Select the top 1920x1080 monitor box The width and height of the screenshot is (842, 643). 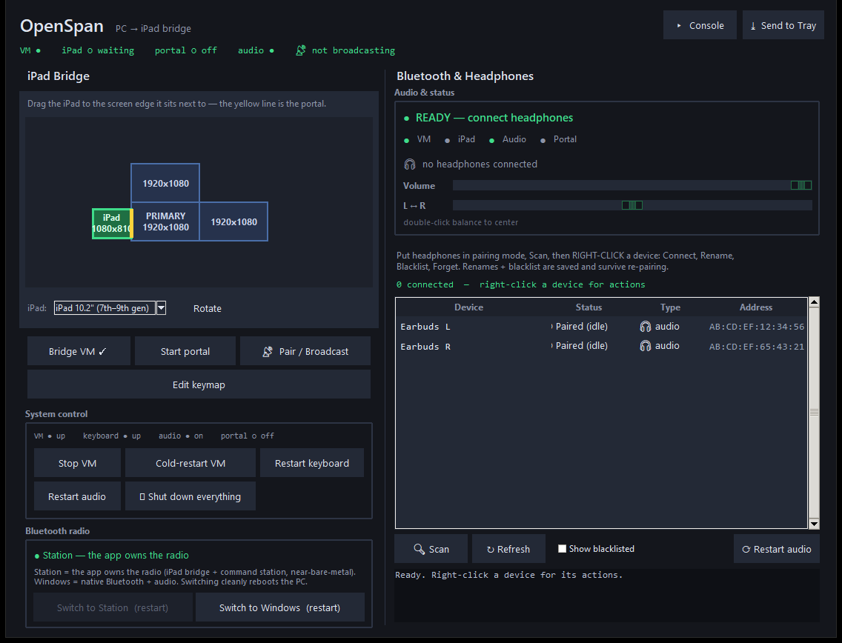click(x=165, y=183)
